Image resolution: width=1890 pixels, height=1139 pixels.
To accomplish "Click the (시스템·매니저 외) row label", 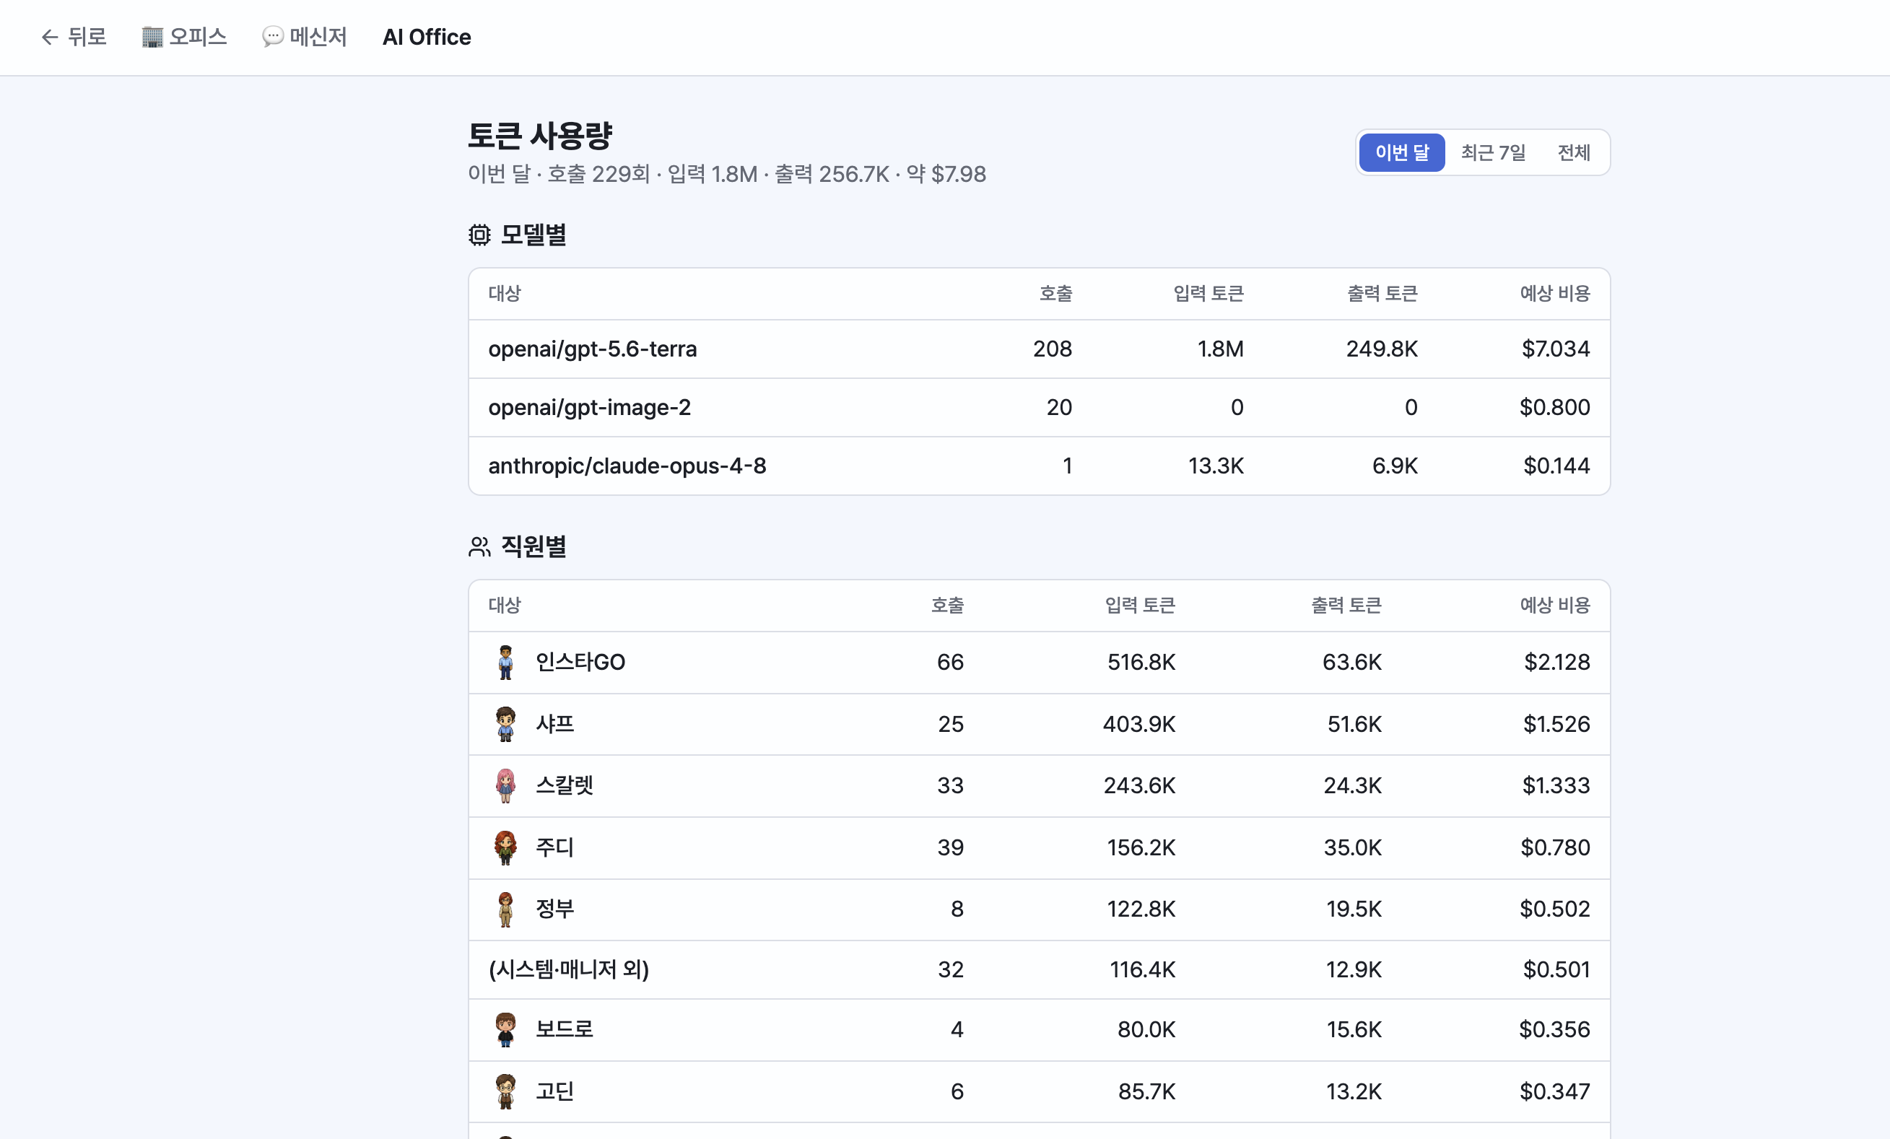I will (x=569, y=969).
